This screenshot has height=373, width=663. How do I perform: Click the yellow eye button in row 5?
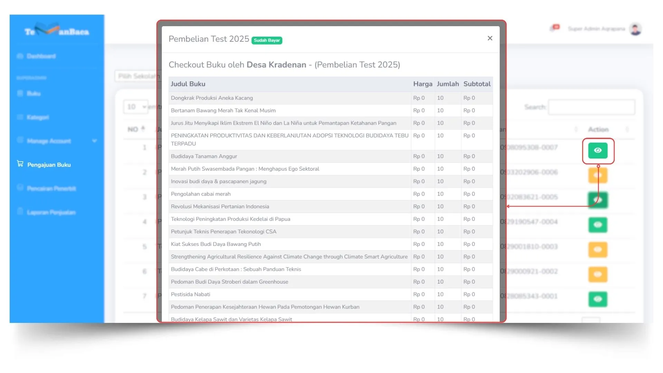[598, 250]
